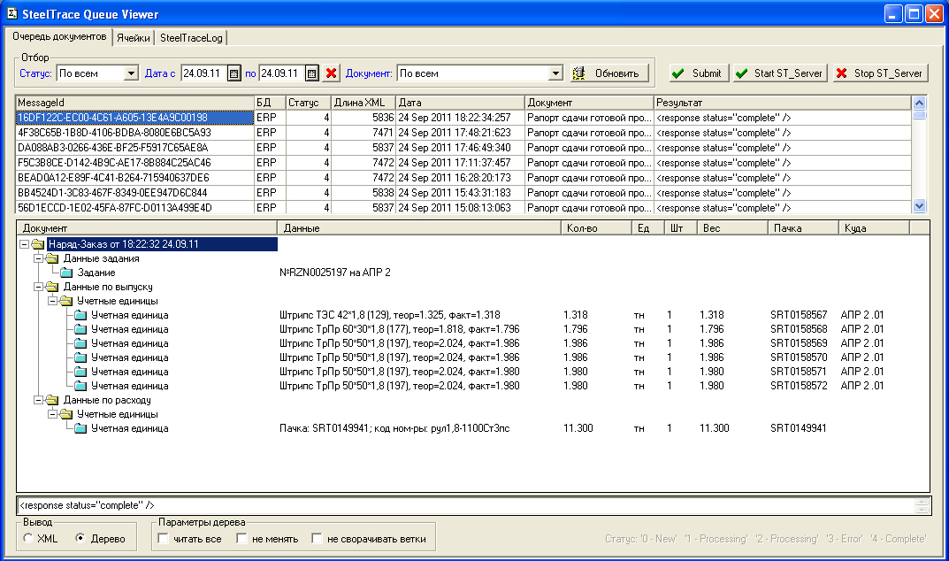
Task: Switch to the Ячейки tab
Action: [133, 38]
